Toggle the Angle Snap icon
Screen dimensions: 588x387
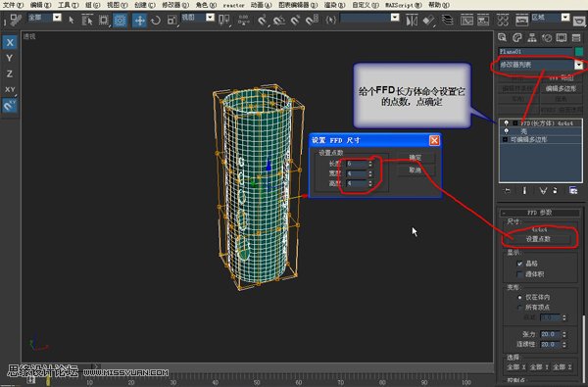(x=278, y=20)
